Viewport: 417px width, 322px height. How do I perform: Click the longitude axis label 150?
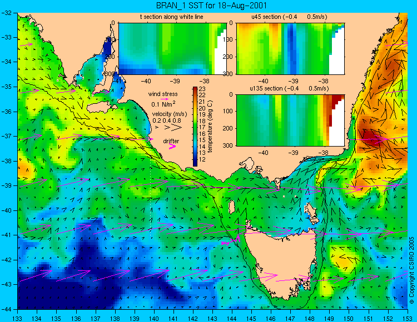[x=349, y=319]
